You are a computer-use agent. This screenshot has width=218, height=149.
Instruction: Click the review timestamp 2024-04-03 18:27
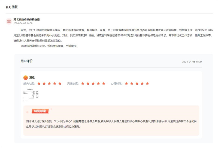pos(192,62)
